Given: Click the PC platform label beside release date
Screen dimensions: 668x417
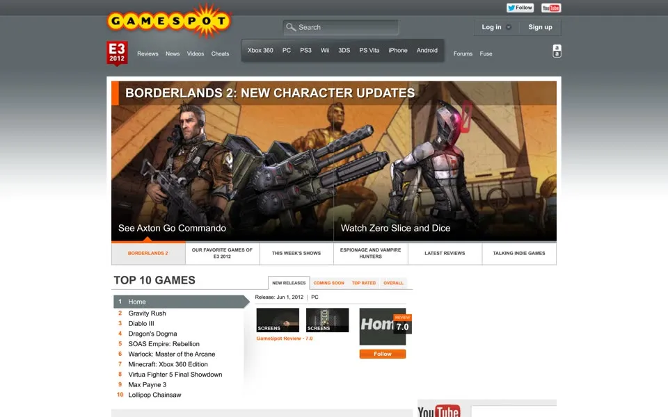Looking at the screenshot, I should pyautogui.click(x=315, y=297).
